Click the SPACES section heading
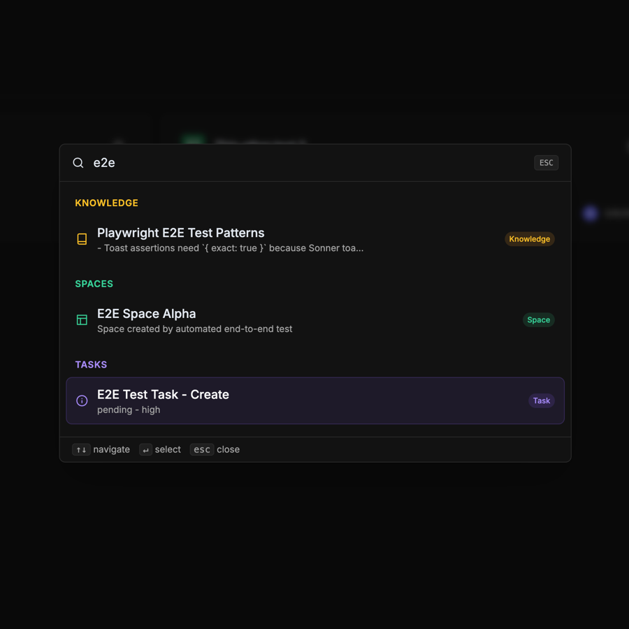Viewport: 629px width, 629px height. [94, 284]
